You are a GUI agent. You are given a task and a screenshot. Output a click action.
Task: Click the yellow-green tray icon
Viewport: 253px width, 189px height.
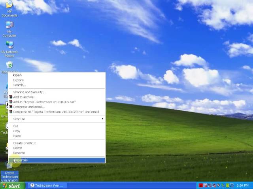coord(228,185)
